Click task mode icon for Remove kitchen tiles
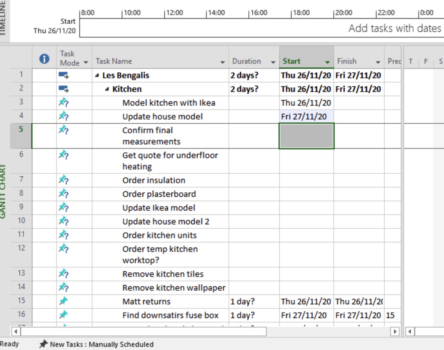The width and height of the screenshot is (444, 350). (x=64, y=274)
